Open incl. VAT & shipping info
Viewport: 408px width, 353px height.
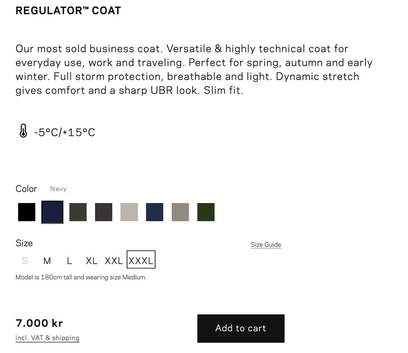pos(47,338)
